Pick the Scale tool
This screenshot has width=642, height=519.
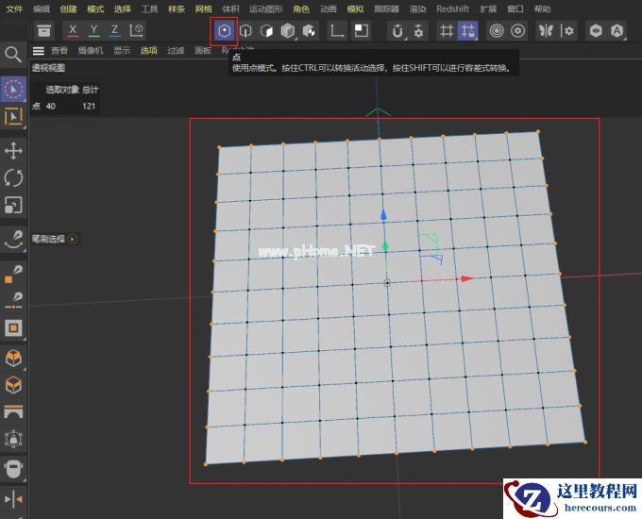(13, 205)
